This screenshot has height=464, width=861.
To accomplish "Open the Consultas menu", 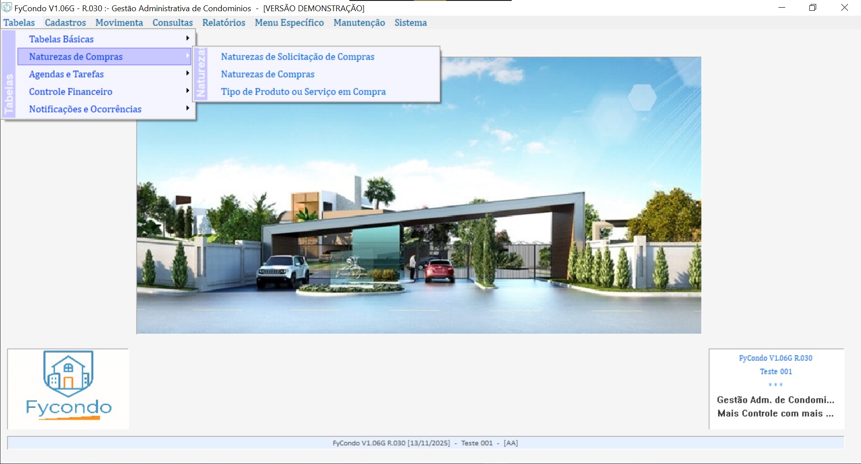I will 172,22.
